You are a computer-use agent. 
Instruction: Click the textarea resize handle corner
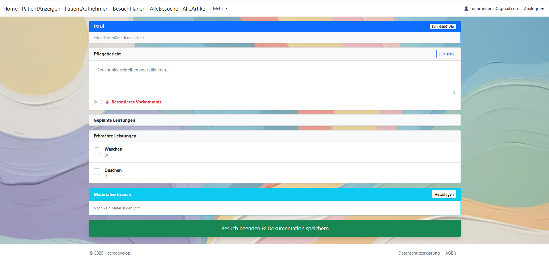click(454, 92)
